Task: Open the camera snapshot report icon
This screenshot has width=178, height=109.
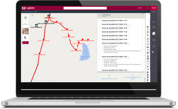Action: pos(148,58)
